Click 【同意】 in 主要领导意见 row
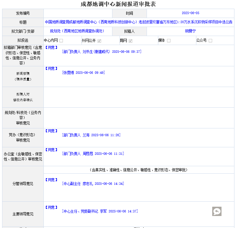The image size is (235, 228). click(51, 207)
